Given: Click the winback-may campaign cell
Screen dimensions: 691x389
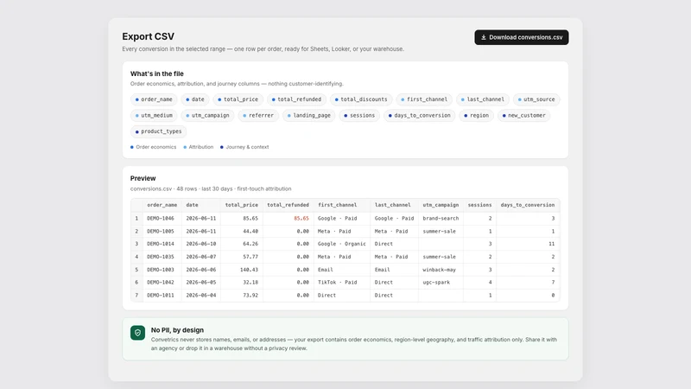Looking at the screenshot, I should tap(440, 270).
